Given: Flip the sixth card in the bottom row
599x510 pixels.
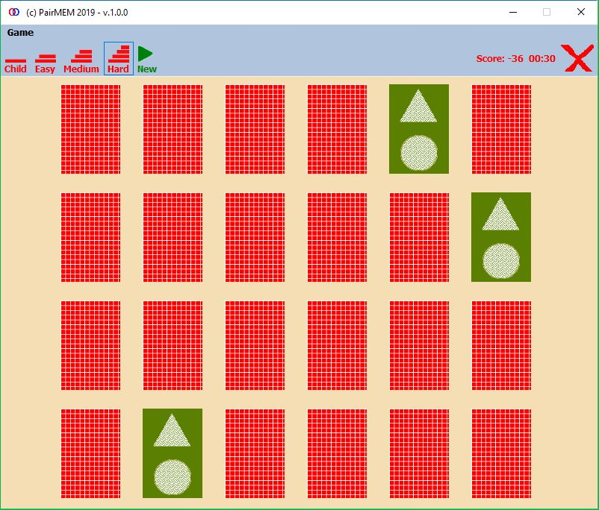Looking at the screenshot, I should pos(501,453).
